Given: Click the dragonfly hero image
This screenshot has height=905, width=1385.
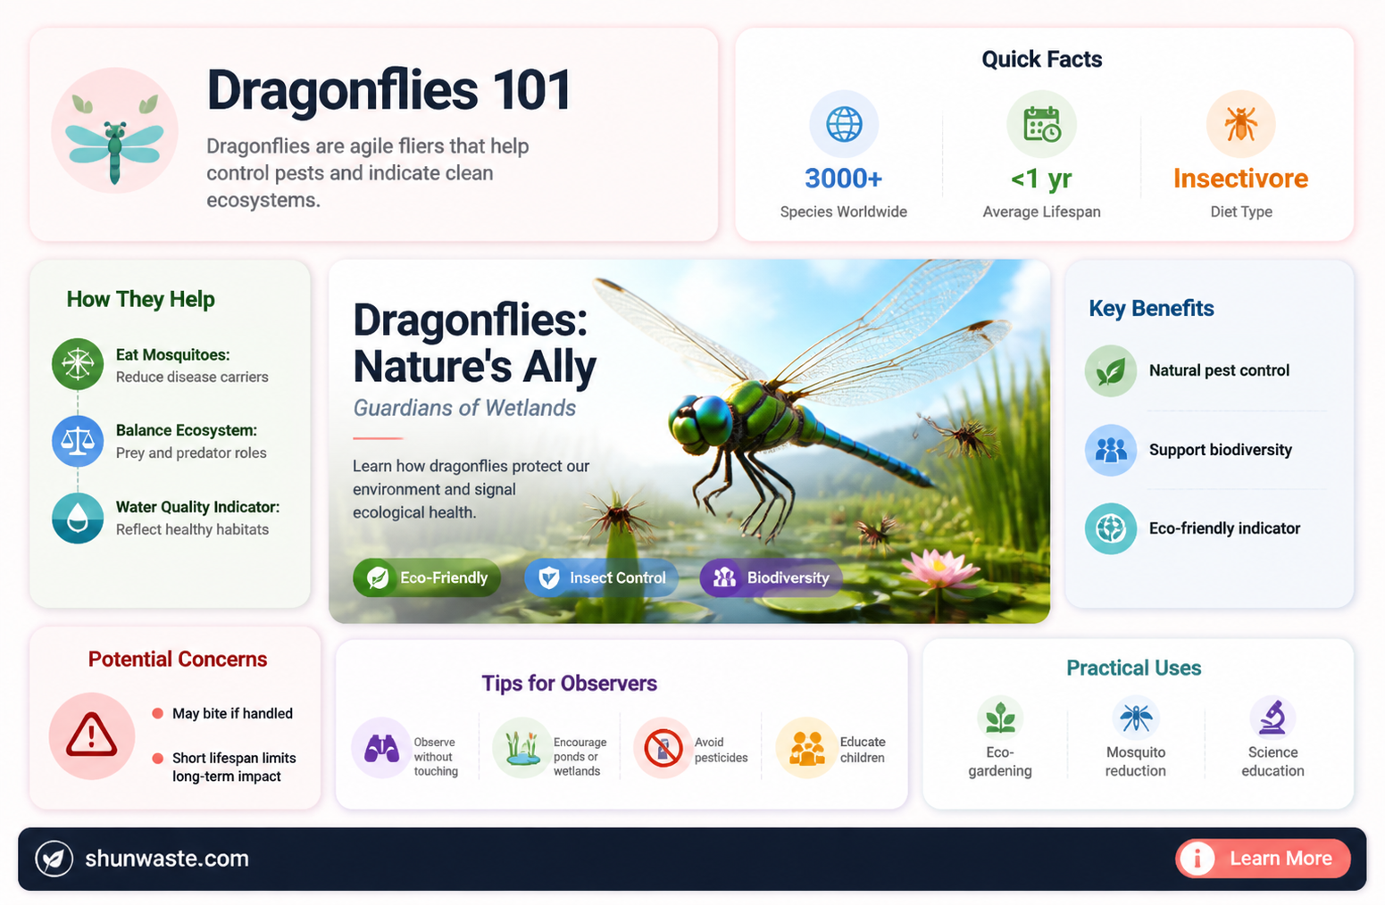Looking at the screenshot, I should click(688, 441).
